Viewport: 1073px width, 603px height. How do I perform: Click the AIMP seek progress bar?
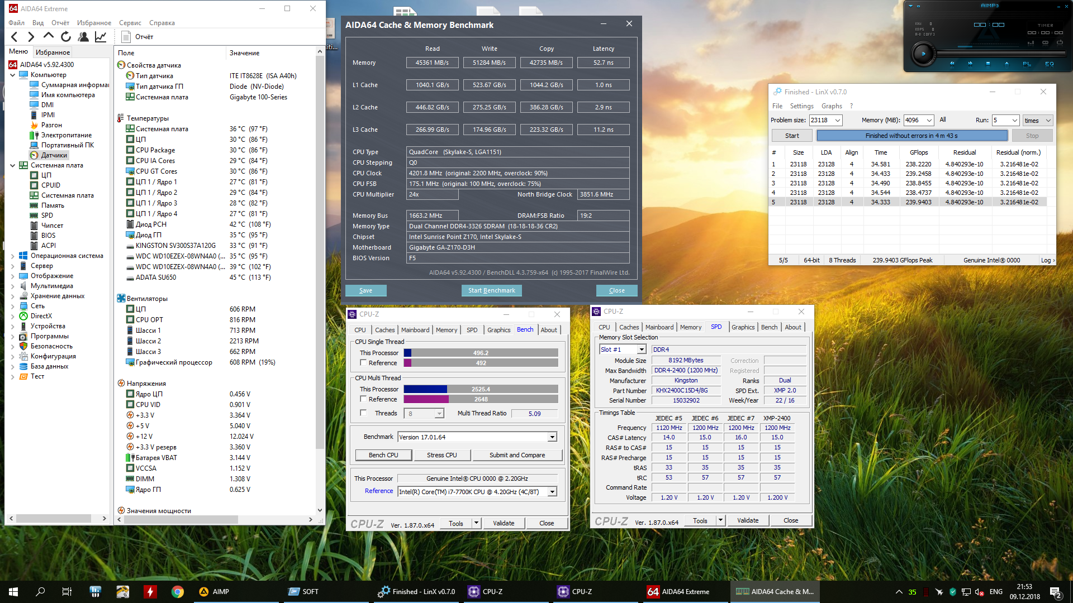[1000, 54]
